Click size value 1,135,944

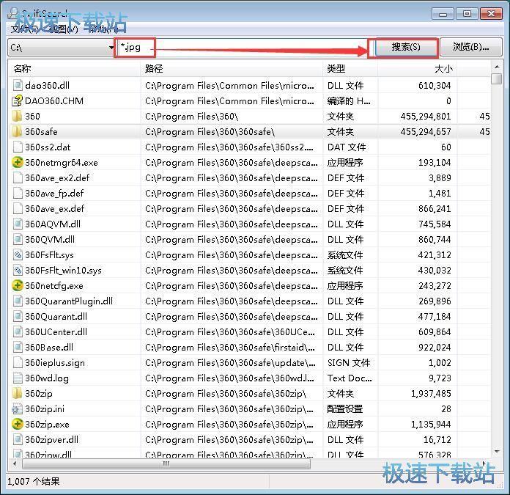pyautogui.click(x=431, y=425)
